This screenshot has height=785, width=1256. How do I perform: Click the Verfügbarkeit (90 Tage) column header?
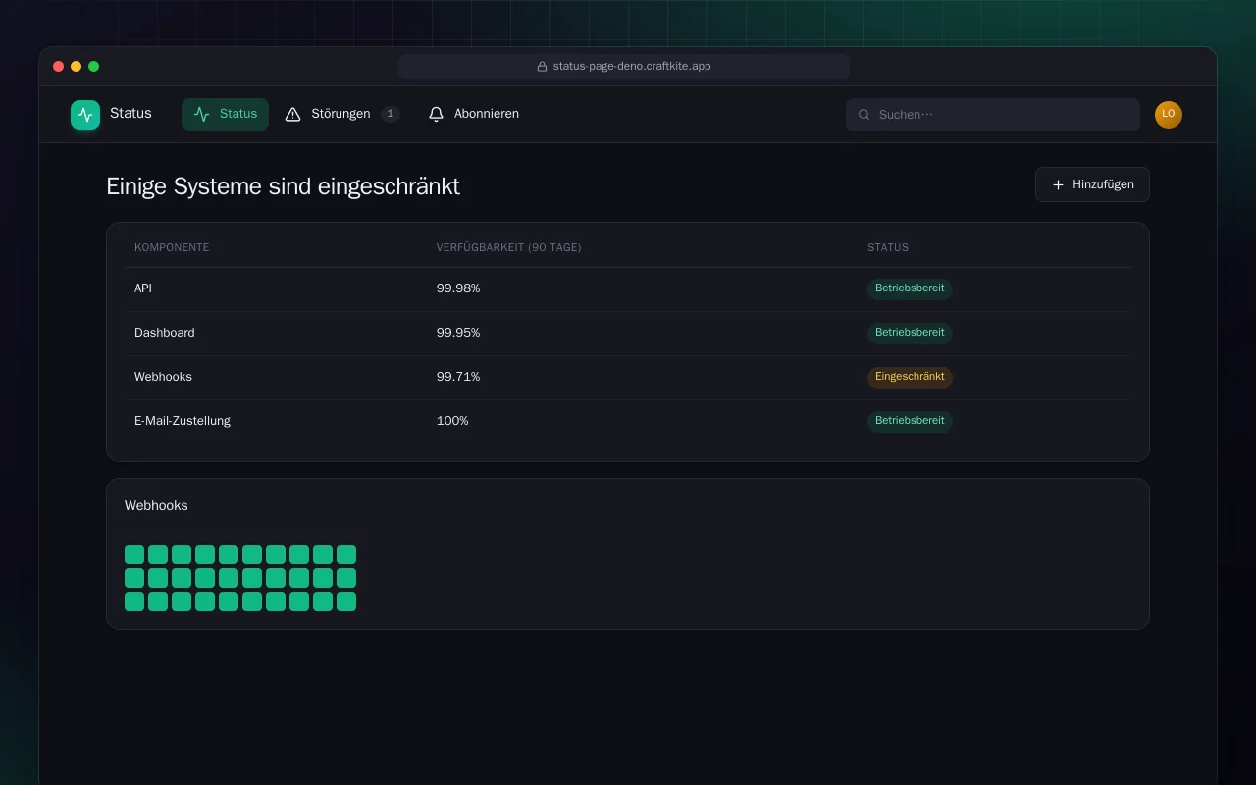tap(508, 247)
